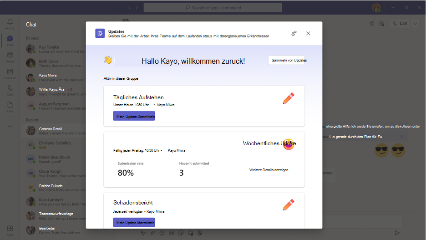Open Teams in the left sidebar
The height and width of the screenshot is (240, 426).
tap(10, 57)
